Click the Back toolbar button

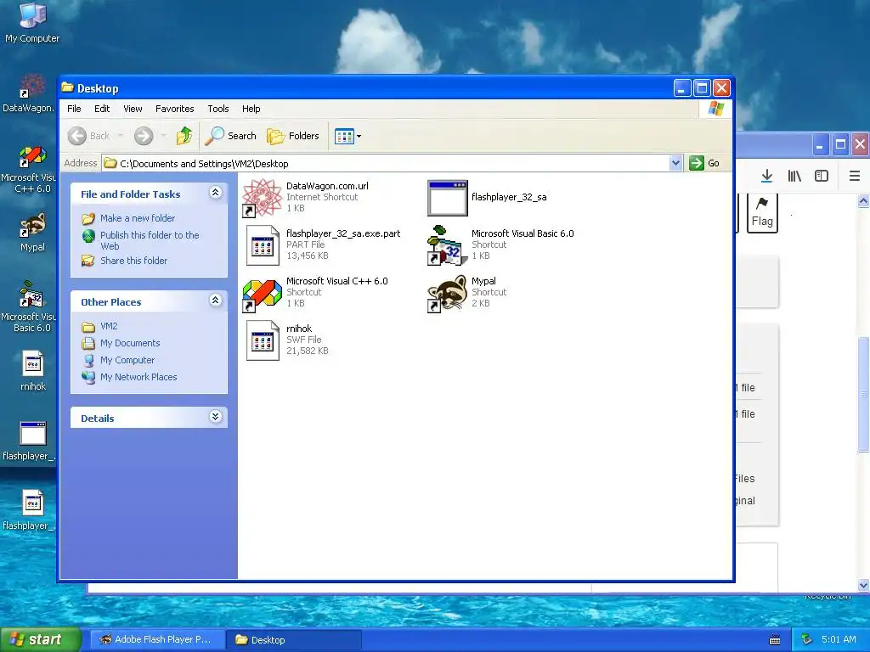(89, 136)
